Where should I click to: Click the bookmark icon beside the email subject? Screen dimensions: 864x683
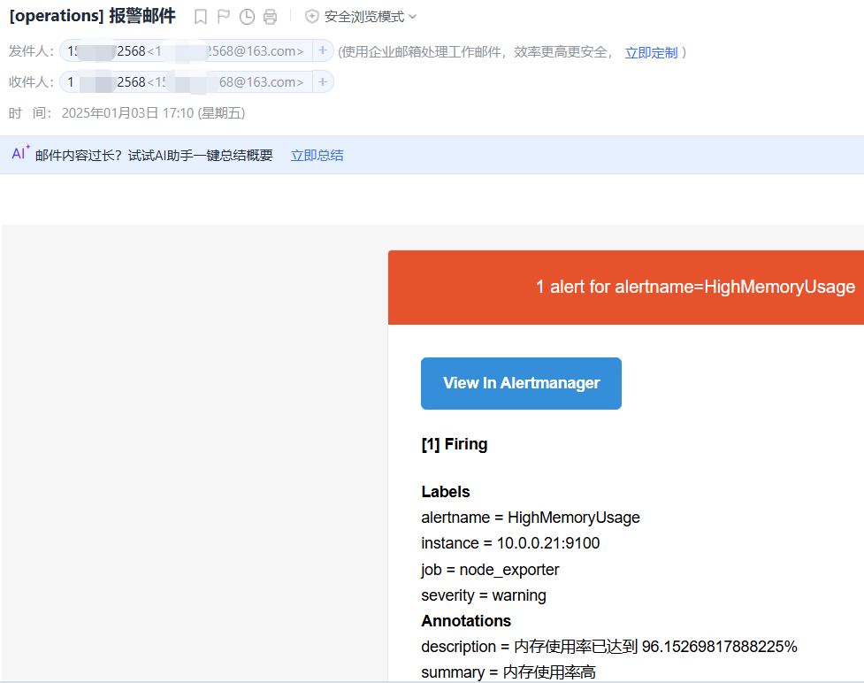(x=201, y=17)
